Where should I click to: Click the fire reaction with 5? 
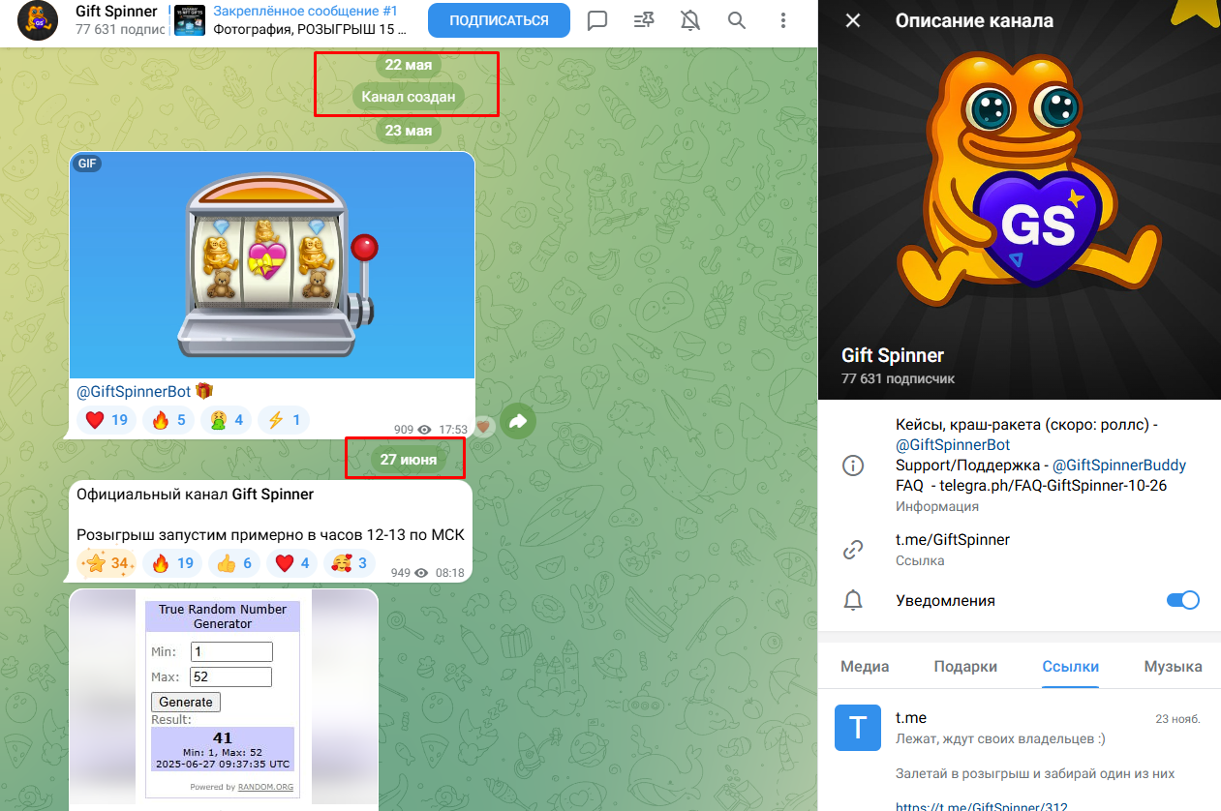point(168,420)
